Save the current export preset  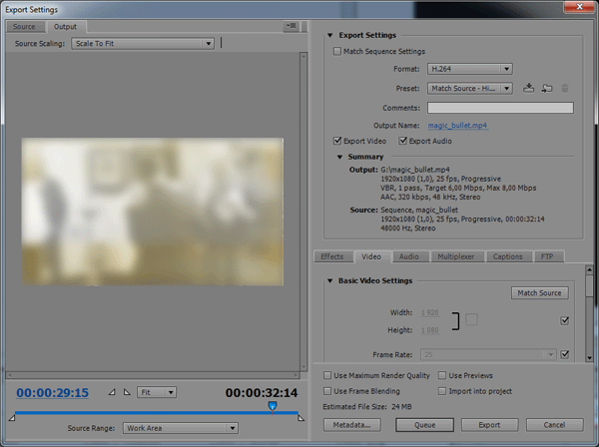[x=528, y=88]
